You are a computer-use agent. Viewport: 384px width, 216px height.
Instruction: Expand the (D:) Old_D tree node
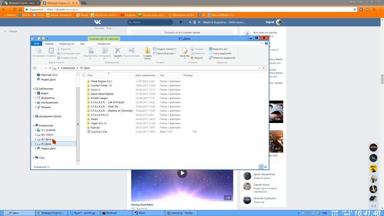pos(35,134)
